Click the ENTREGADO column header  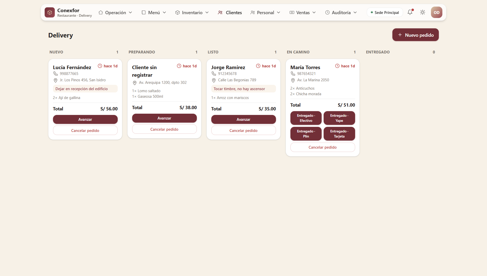point(378,52)
